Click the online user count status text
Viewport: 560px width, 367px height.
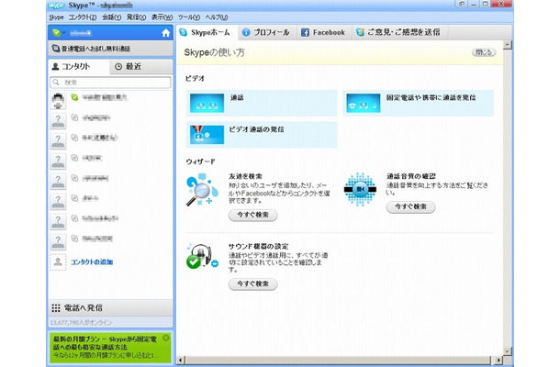81,323
